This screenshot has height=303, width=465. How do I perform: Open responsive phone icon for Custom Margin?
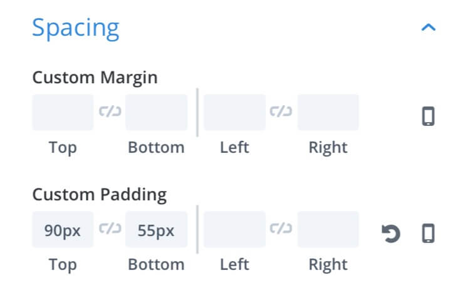[428, 116]
